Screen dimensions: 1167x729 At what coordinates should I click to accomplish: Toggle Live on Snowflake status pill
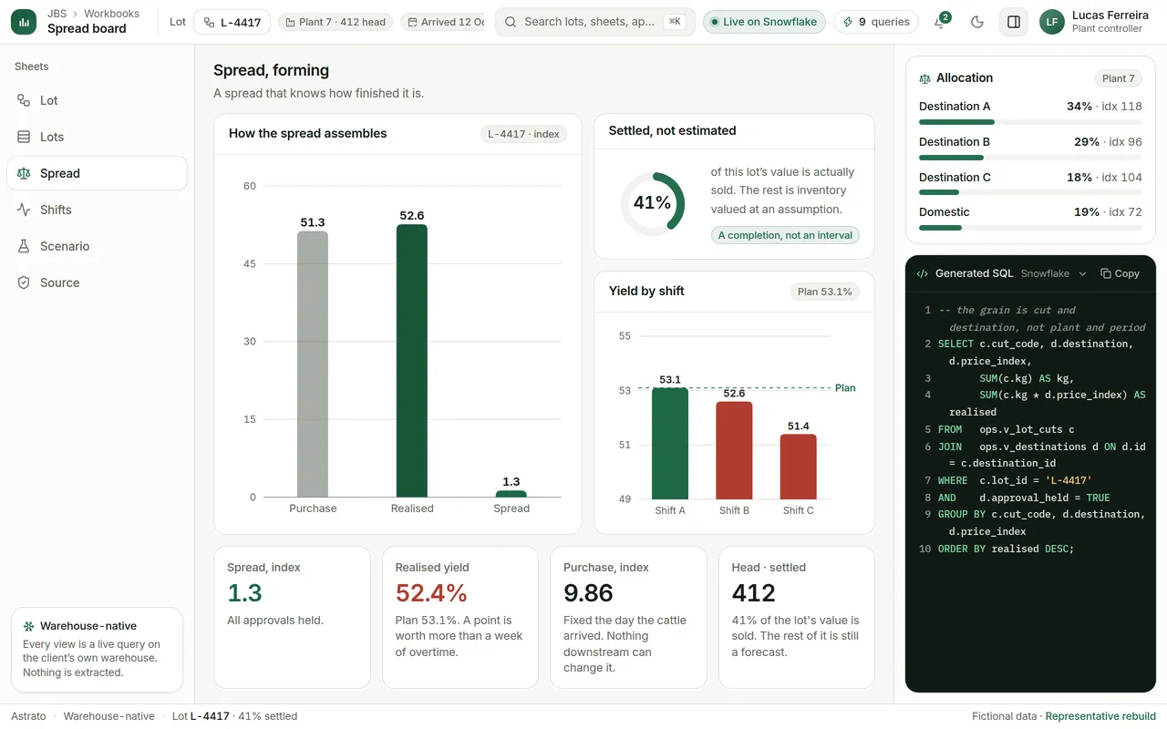point(764,22)
